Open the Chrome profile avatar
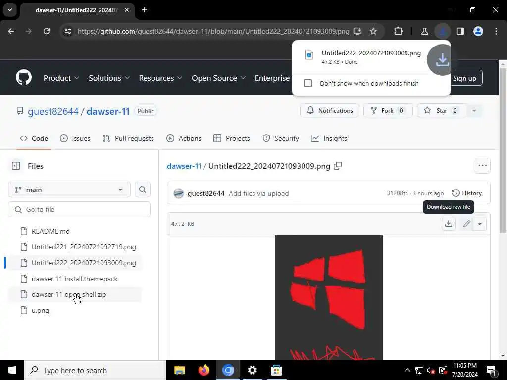The height and width of the screenshot is (380, 507). [x=478, y=31]
